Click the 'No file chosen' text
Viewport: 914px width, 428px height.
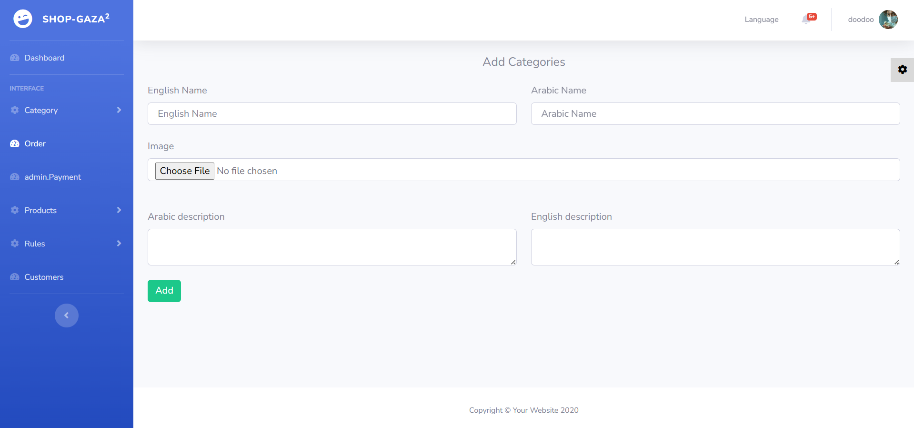[247, 171]
